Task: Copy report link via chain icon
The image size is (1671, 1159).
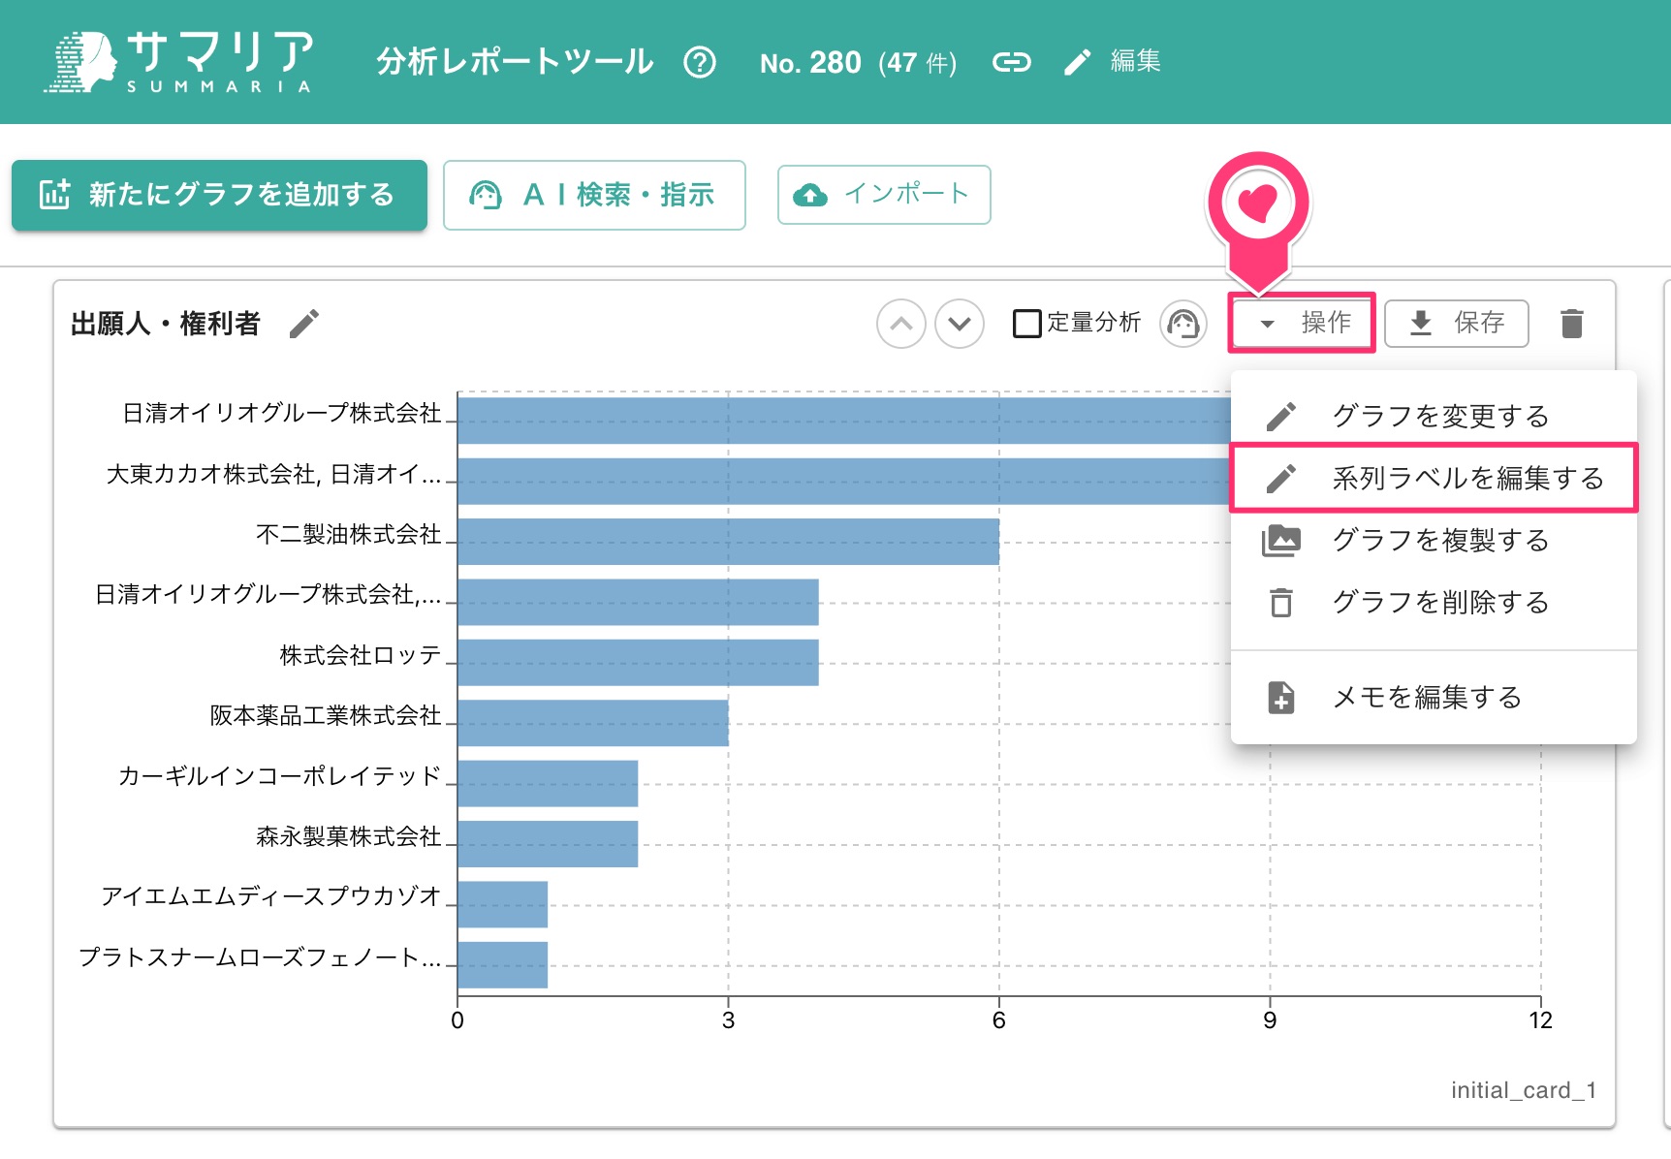Action: (1011, 62)
